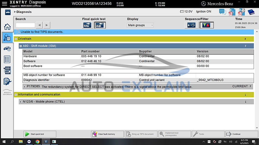Click the battery 12.0V indicator
The height and width of the screenshot is (145, 259).
click(x=186, y=12)
